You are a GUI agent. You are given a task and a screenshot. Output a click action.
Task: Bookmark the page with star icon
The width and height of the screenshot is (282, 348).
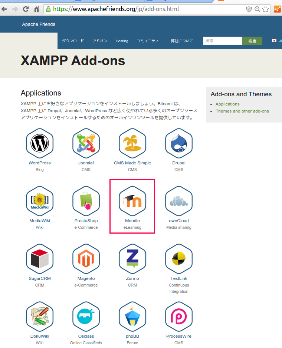(265, 9)
